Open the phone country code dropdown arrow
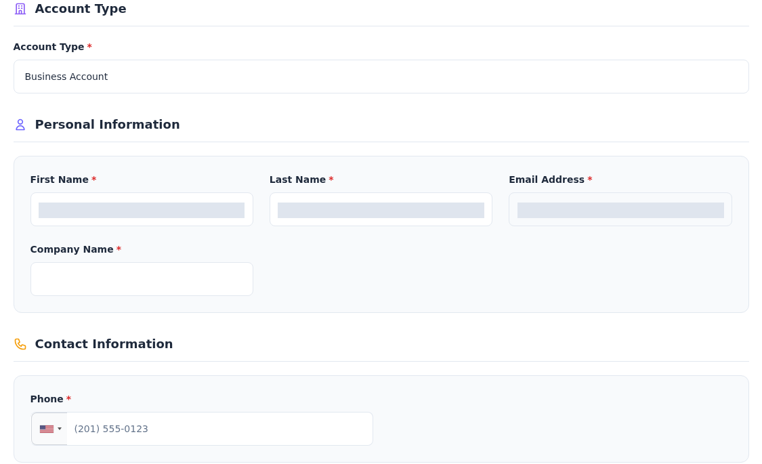Image resolution: width=762 pixels, height=464 pixels. [x=60, y=429]
